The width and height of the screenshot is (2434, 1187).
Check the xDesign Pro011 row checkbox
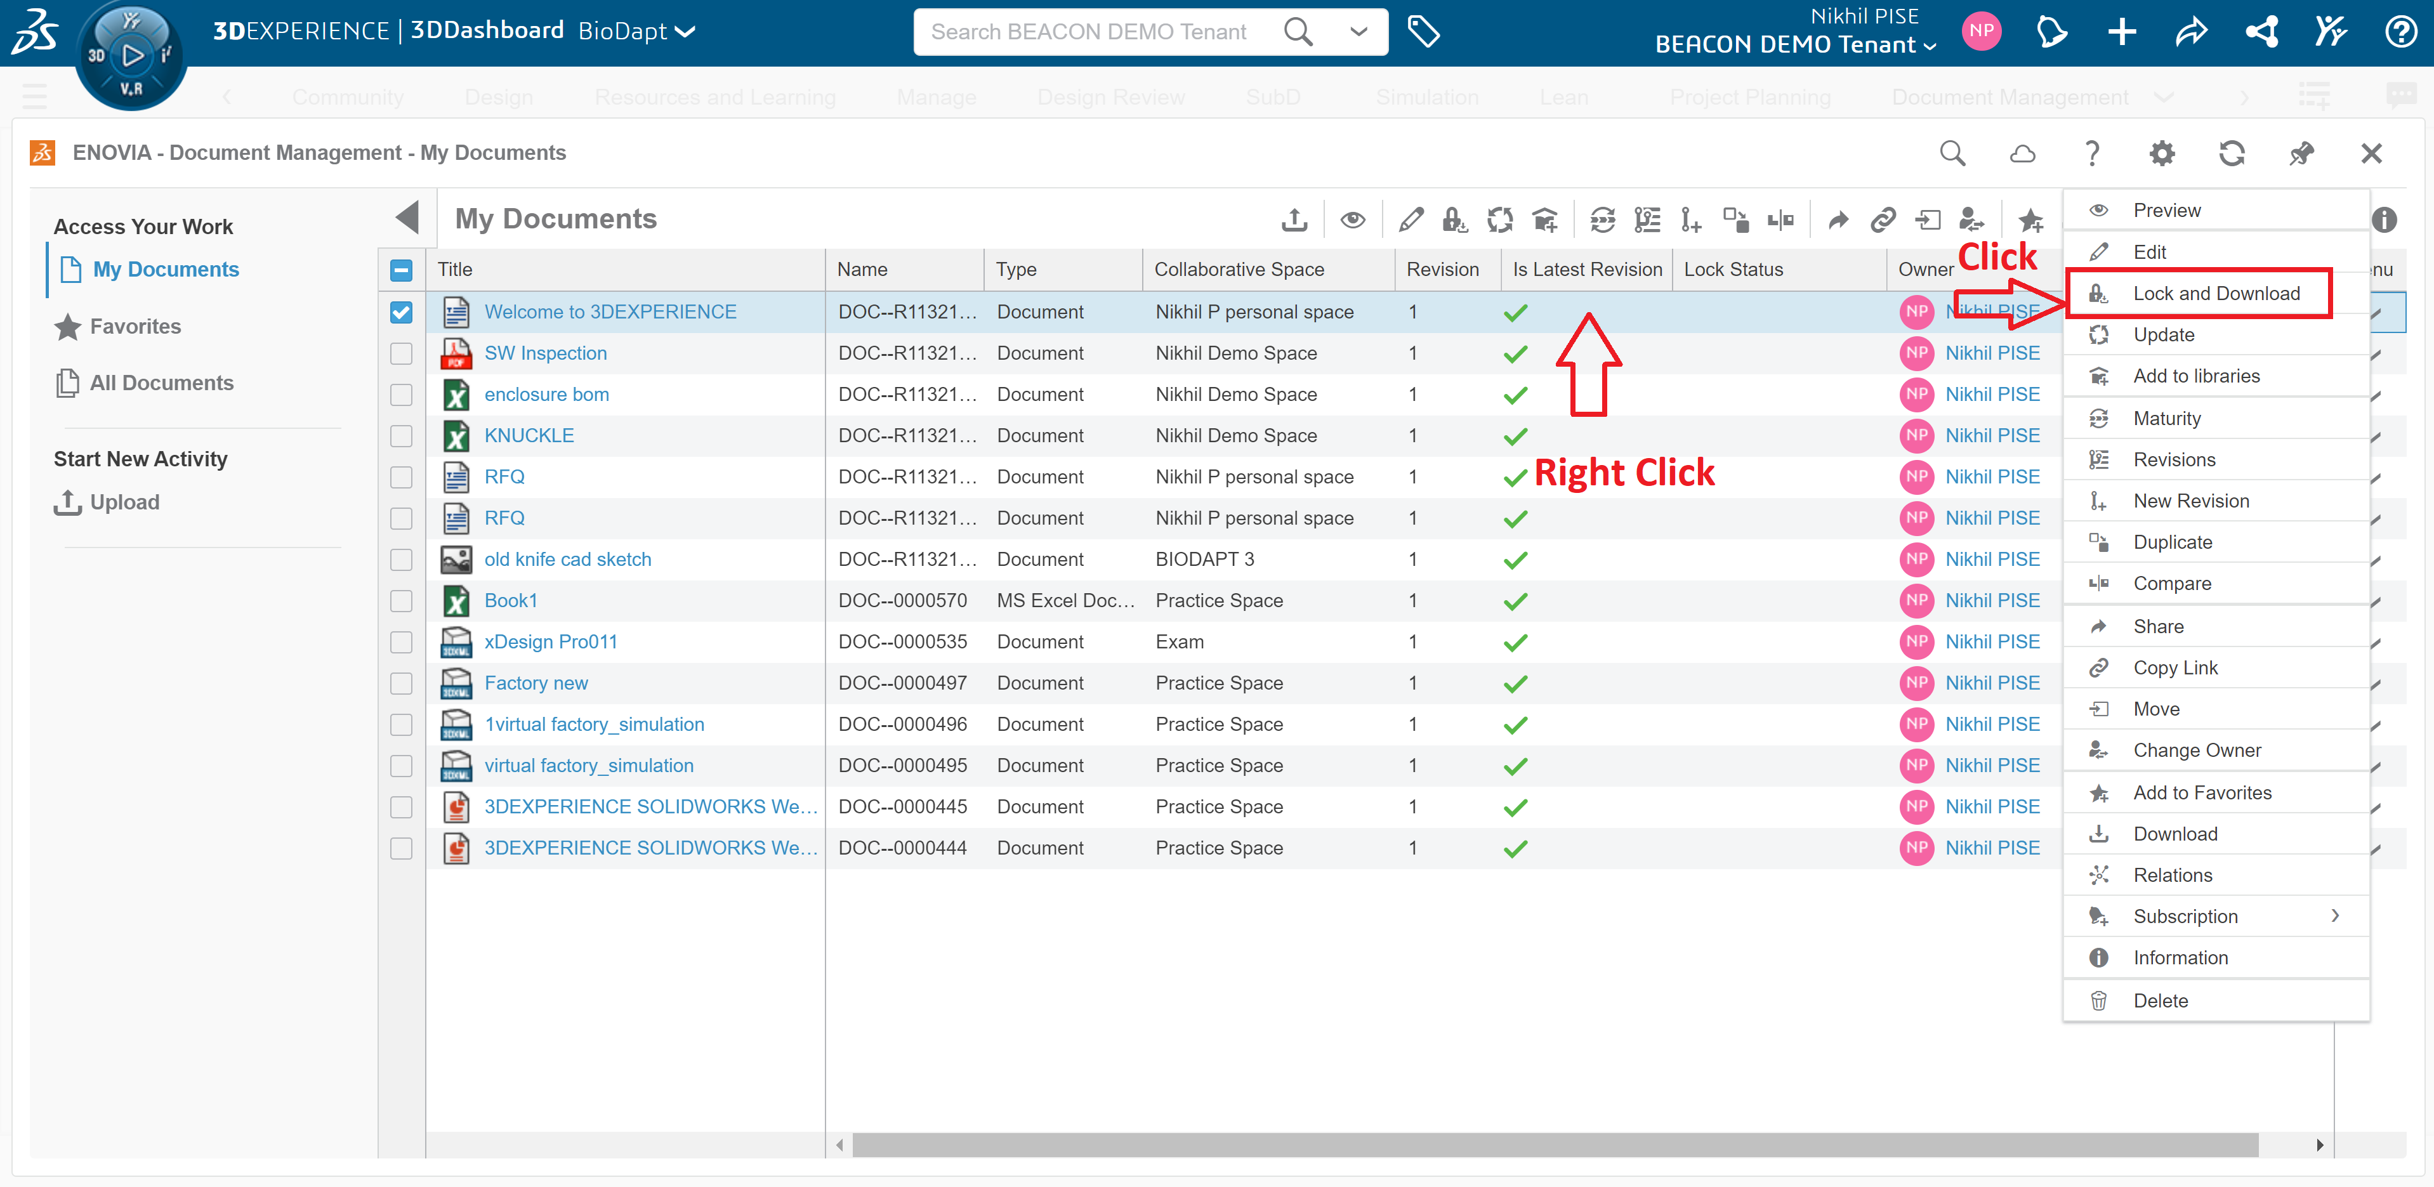tap(402, 641)
